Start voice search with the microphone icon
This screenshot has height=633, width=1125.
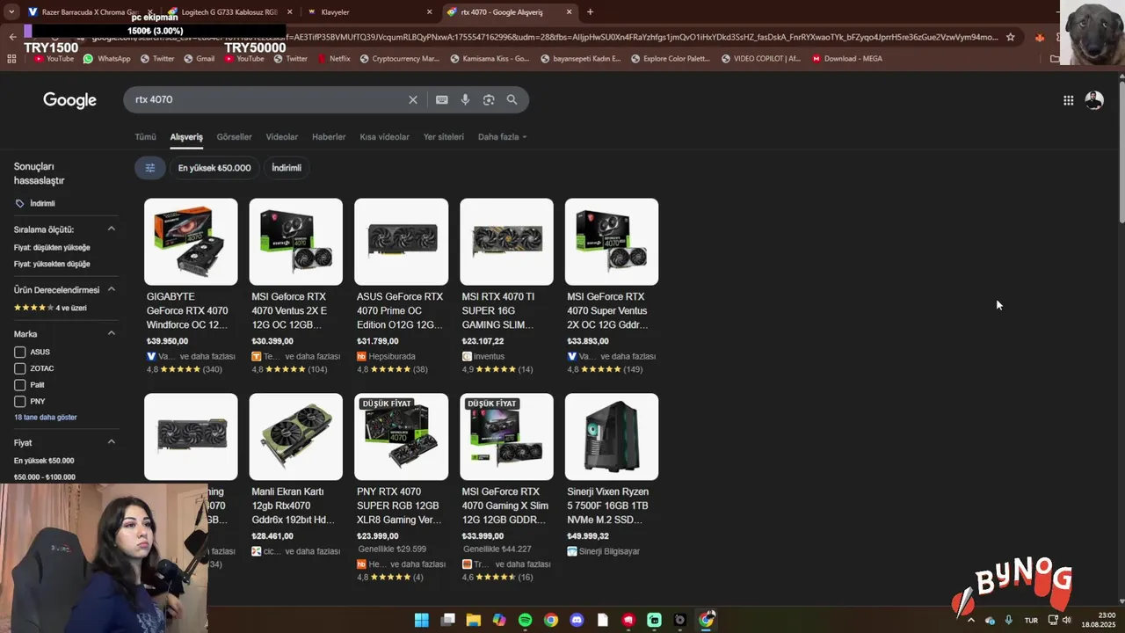pos(465,99)
